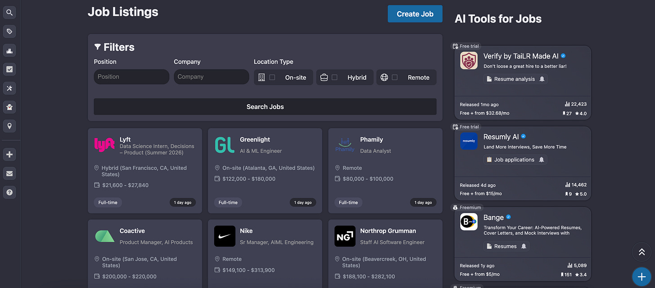Check the Remote location checkbox
The height and width of the screenshot is (288, 655).
(x=395, y=77)
